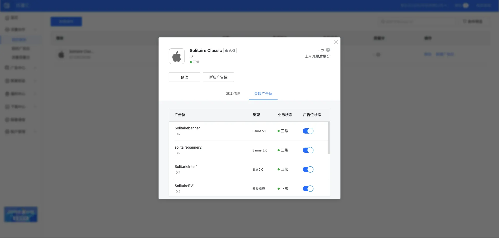This screenshot has width=499, height=238.
Task: Click the 修改 button
Action: 185,77
